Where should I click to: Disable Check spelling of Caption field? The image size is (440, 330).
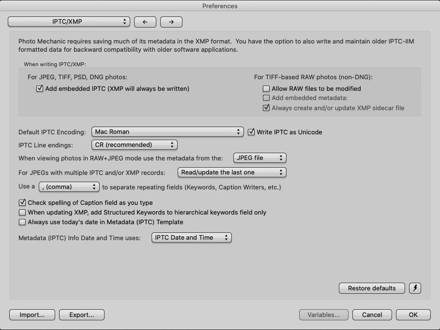[x=22, y=203]
